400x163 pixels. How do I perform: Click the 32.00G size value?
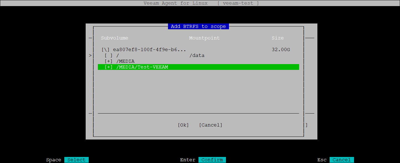pos(281,50)
